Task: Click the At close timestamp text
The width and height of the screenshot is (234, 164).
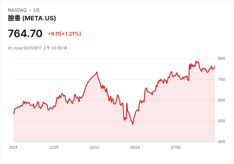Action: tap(37, 48)
